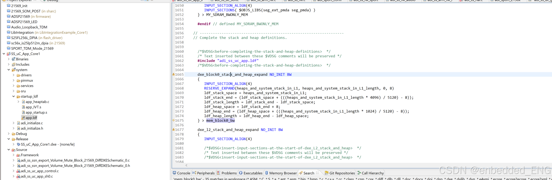Open the Problems tab
Image resolution: width=552 pixels, height=180 pixels.
[x=227, y=173]
